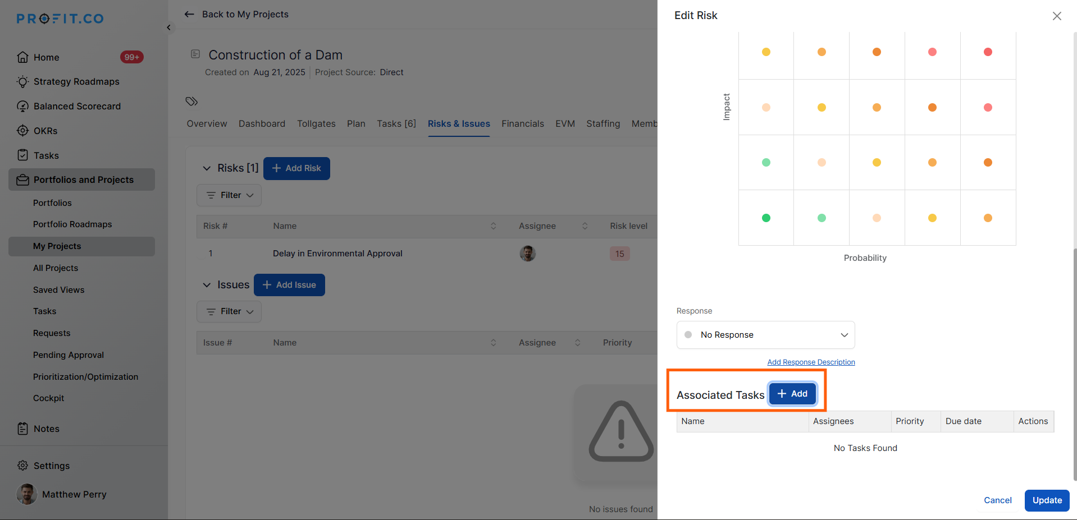Click the Home icon in sidebar

[x=22, y=57]
